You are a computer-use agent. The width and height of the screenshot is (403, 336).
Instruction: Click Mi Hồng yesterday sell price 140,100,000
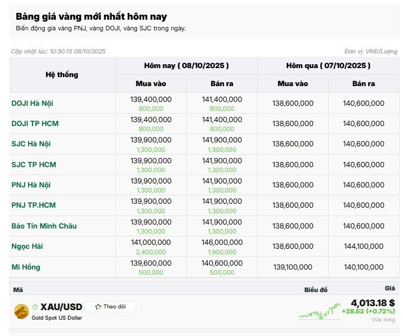tap(364, 267)
